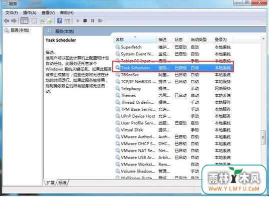This screenshot has height=197, width=269.
Task: Click the gear icon beside TPM Base Servic...
Action: (x=117, y=109)
